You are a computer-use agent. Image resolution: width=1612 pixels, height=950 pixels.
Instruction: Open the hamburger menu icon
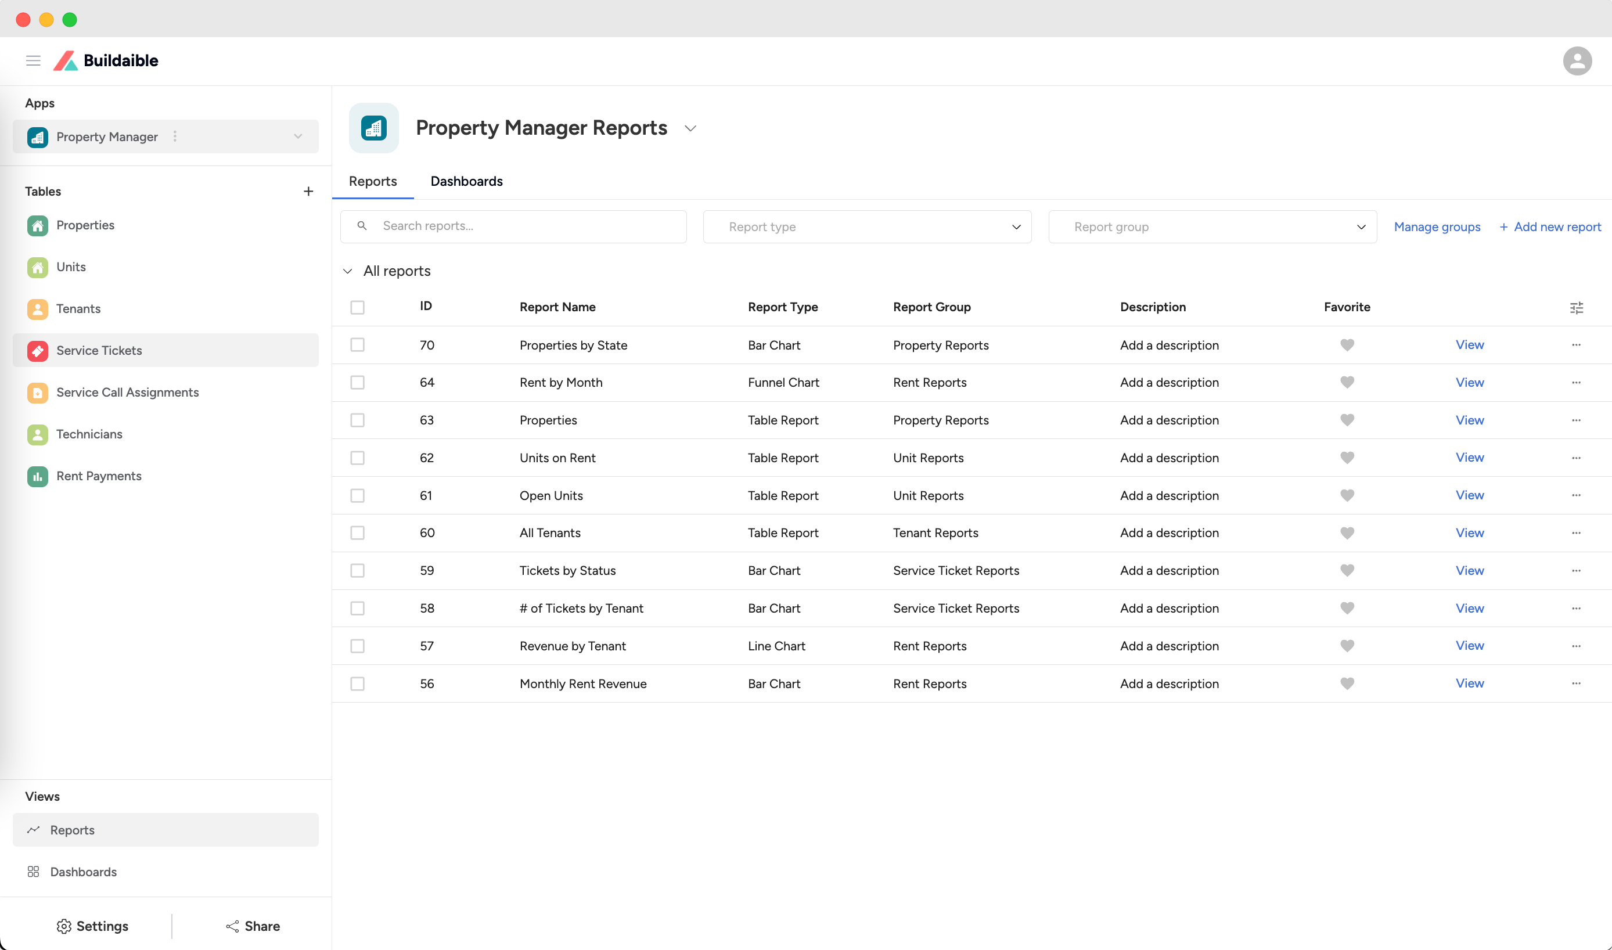tap(33, 61)
